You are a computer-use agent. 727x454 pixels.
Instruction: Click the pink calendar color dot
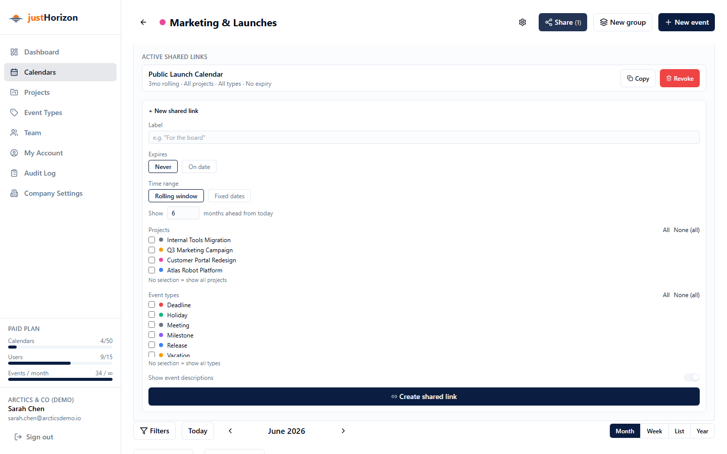[163, 22]
